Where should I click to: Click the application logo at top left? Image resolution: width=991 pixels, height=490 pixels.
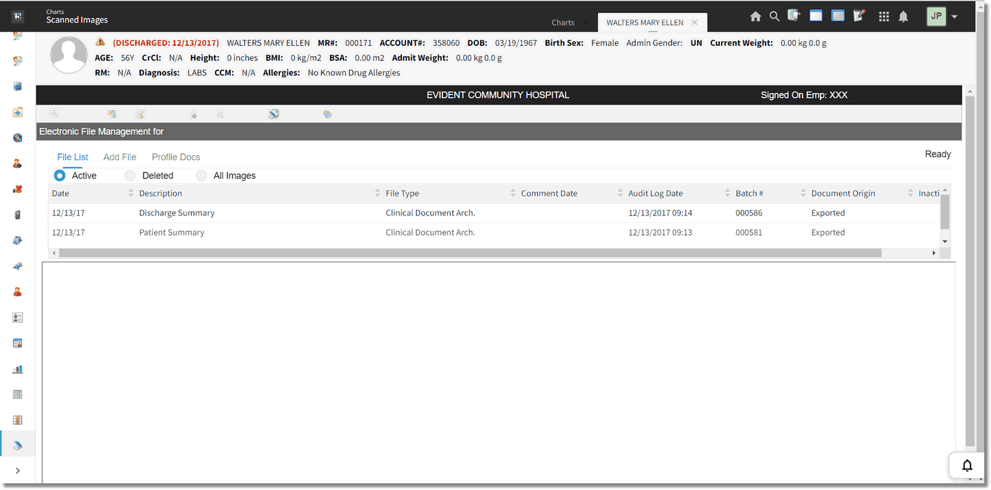18,16
